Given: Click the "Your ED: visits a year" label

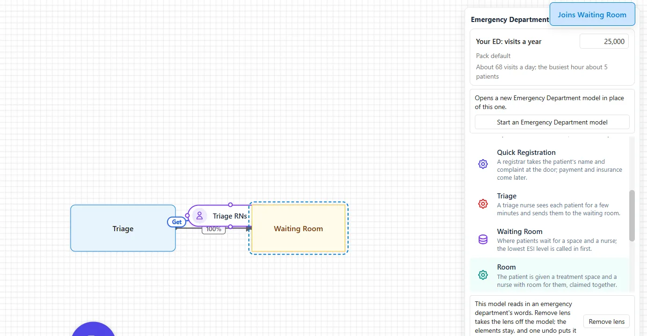Looking at the screenshot, I should click(509, 42).
